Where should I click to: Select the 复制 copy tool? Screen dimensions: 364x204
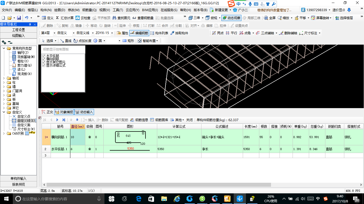62,25
